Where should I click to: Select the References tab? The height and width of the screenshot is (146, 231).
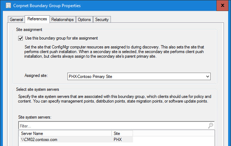pos(37,19)
